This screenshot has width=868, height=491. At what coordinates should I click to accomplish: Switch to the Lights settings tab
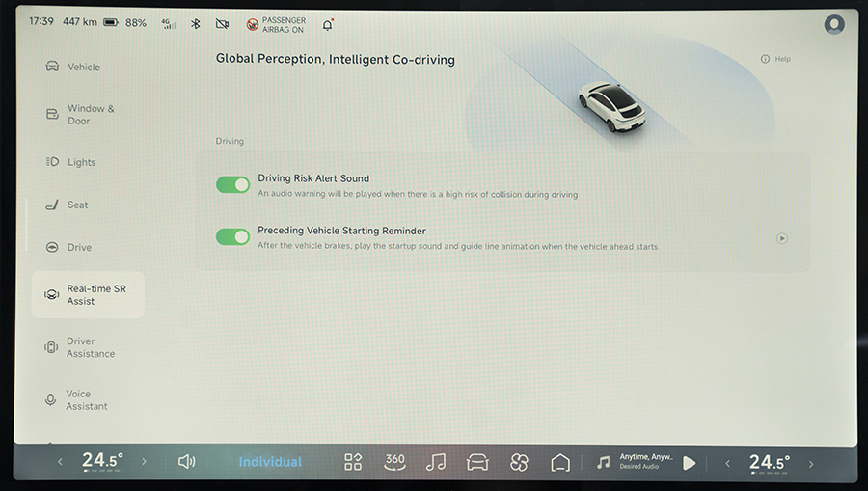[81, 162]
